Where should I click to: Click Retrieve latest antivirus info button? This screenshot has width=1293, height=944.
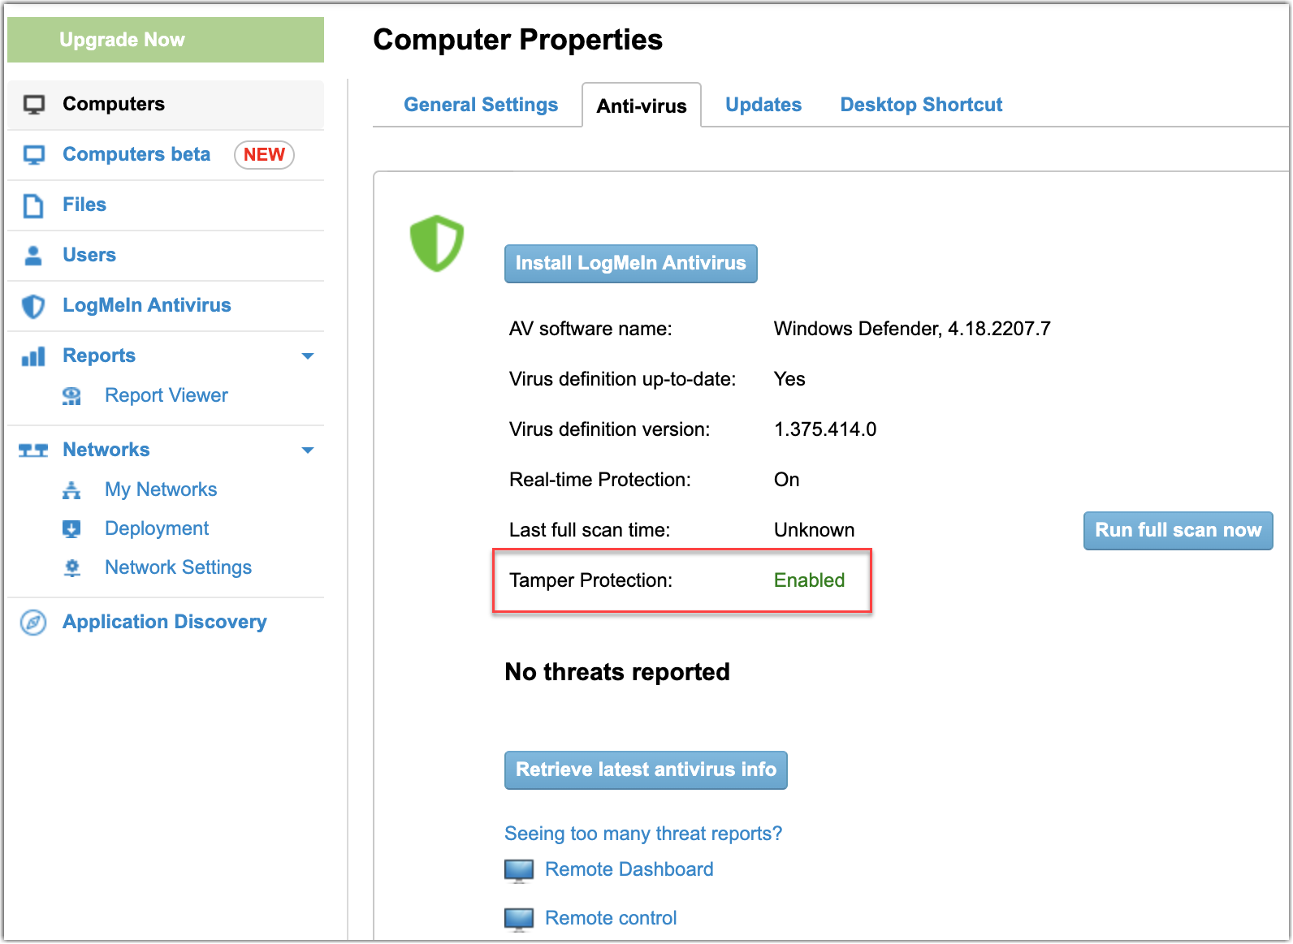(646, 769)
